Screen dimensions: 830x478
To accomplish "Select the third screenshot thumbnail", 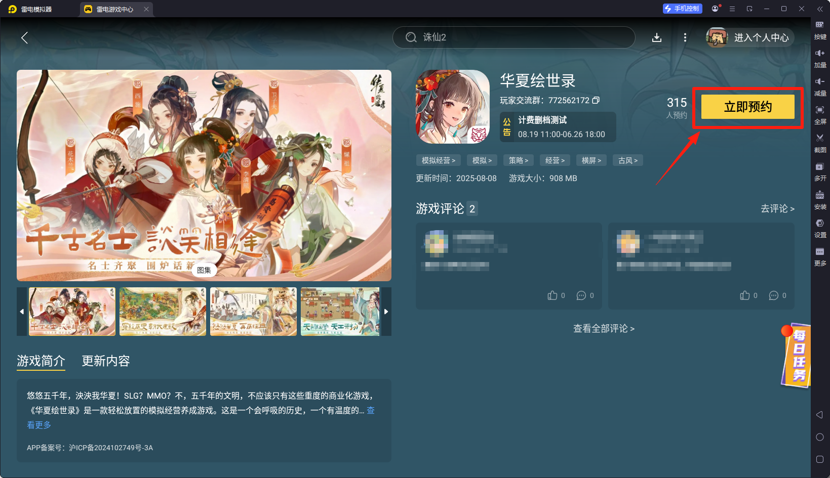I will 253,312.
